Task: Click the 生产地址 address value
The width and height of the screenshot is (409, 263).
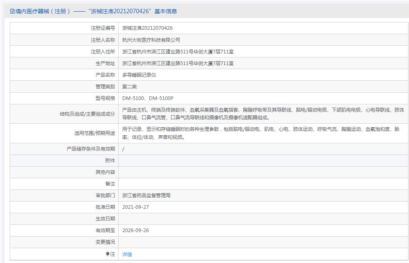Action: (178, 63)
